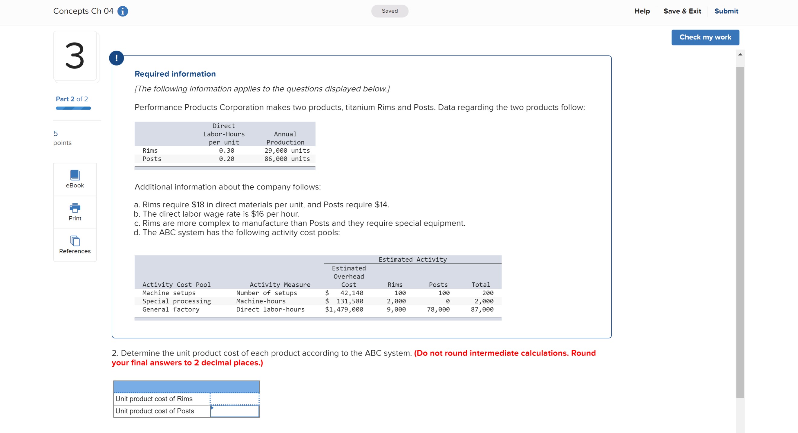Click the Part 2 of 2 label
This screenshot has width=798, height=433.
pos(72,99)
